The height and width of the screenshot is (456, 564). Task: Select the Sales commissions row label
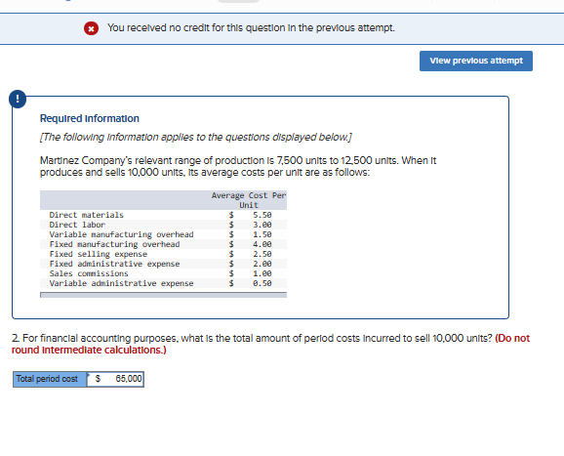coord(89,273)
